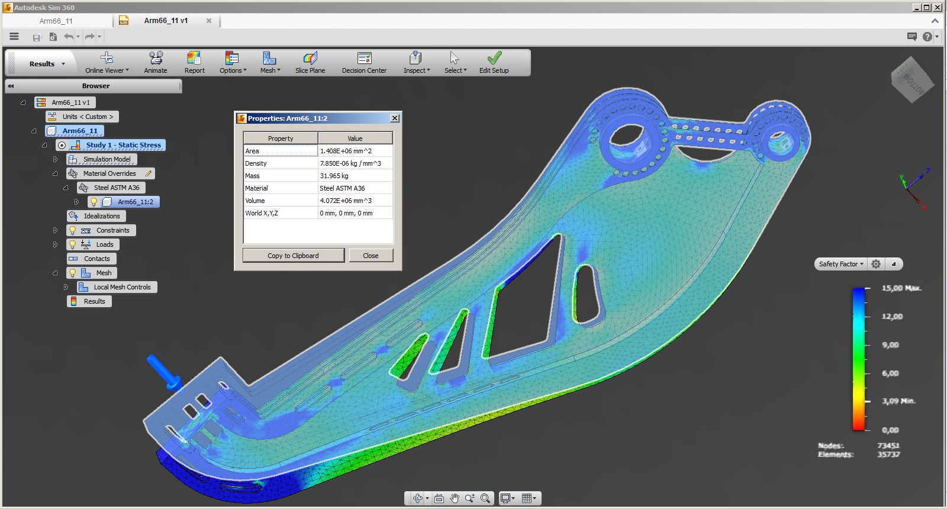Click Edit Setup green checkmark
Screen dimensions: 947x509
pos(494,63)
